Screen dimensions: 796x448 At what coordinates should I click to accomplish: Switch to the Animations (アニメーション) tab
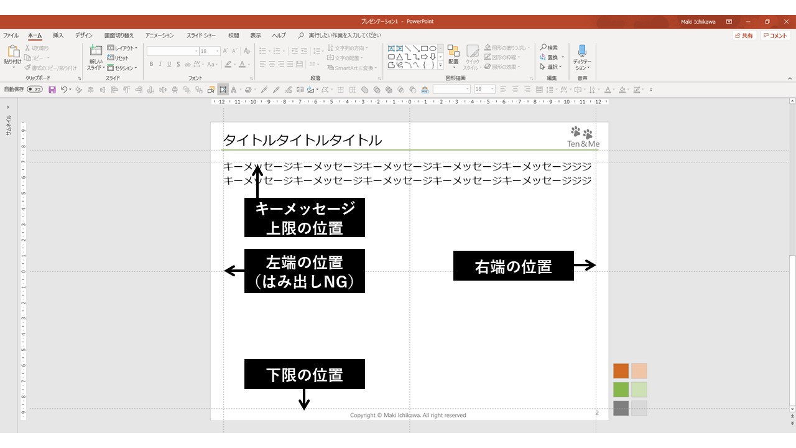pos(160,35)
